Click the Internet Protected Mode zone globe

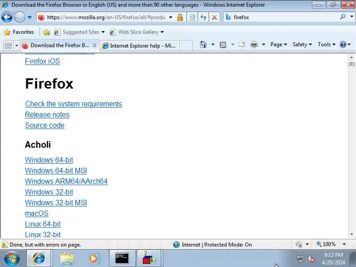176,244
